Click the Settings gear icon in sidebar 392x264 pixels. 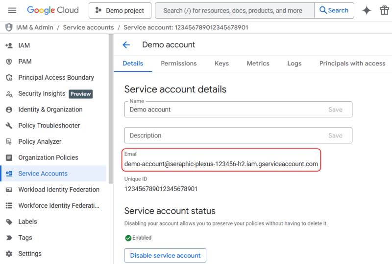click(9, 254)
